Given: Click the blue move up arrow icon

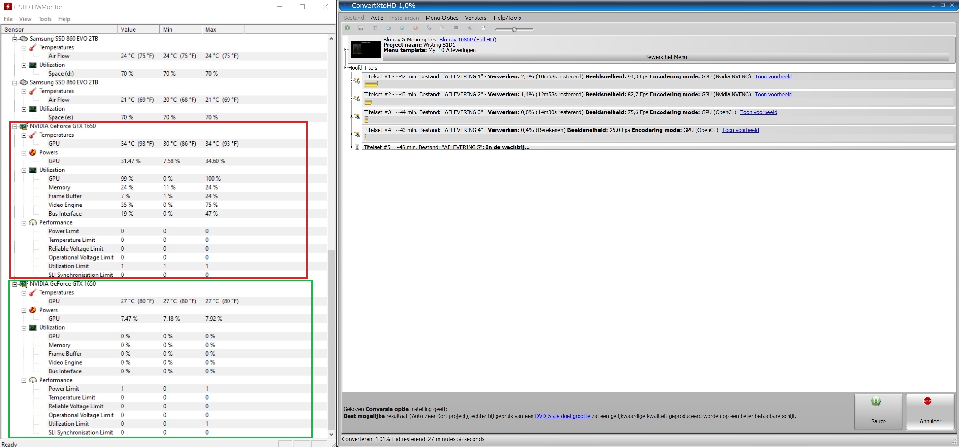Looking at the screenshot, I should coord(402,28).
